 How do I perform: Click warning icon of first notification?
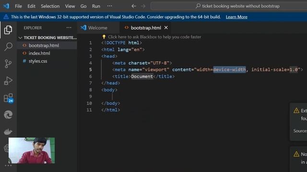[296, 110]
